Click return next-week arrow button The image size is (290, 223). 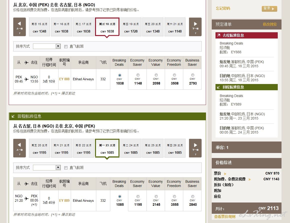(195, 148)
